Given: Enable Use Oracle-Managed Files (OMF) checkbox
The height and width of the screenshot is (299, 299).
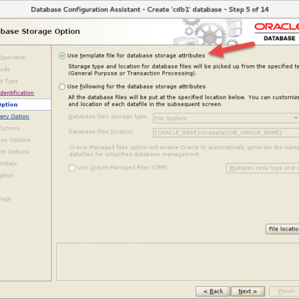Looking at the screenshot, I should click(x=72, y=168).
